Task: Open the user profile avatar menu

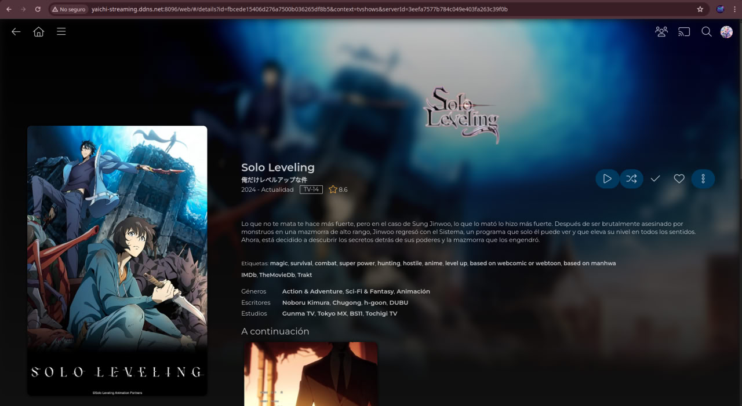Action: point(726,32)
